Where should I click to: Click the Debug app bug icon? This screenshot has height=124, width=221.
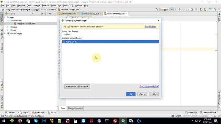click(180, 10)
